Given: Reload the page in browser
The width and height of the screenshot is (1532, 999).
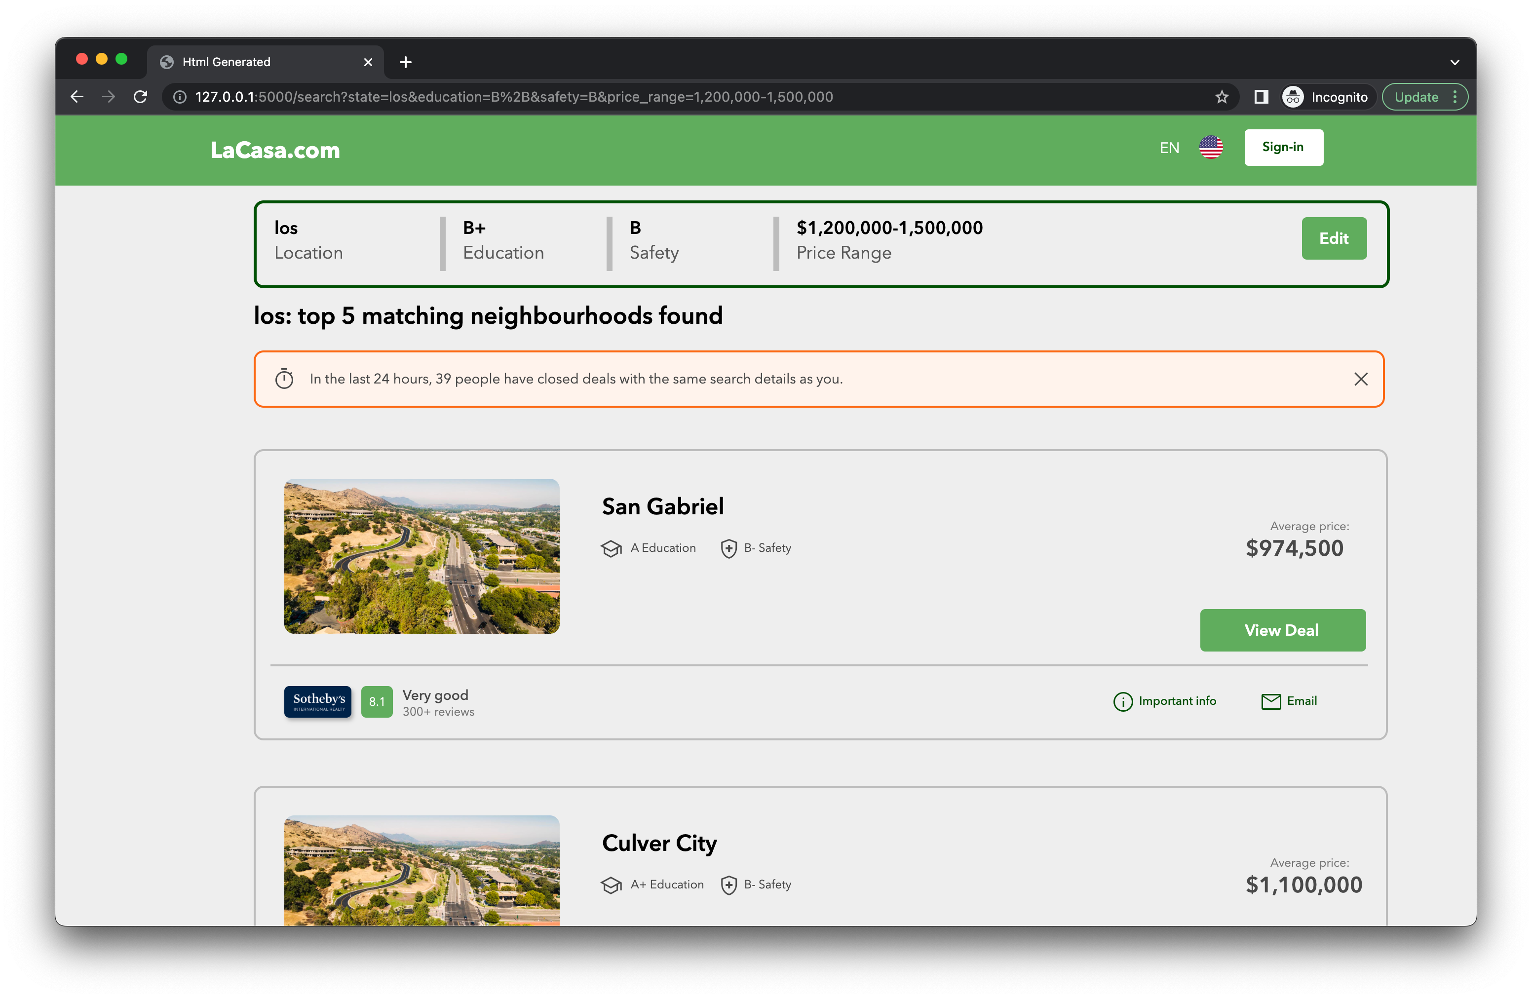Looking at the screenshot, I should coord(140,97).
